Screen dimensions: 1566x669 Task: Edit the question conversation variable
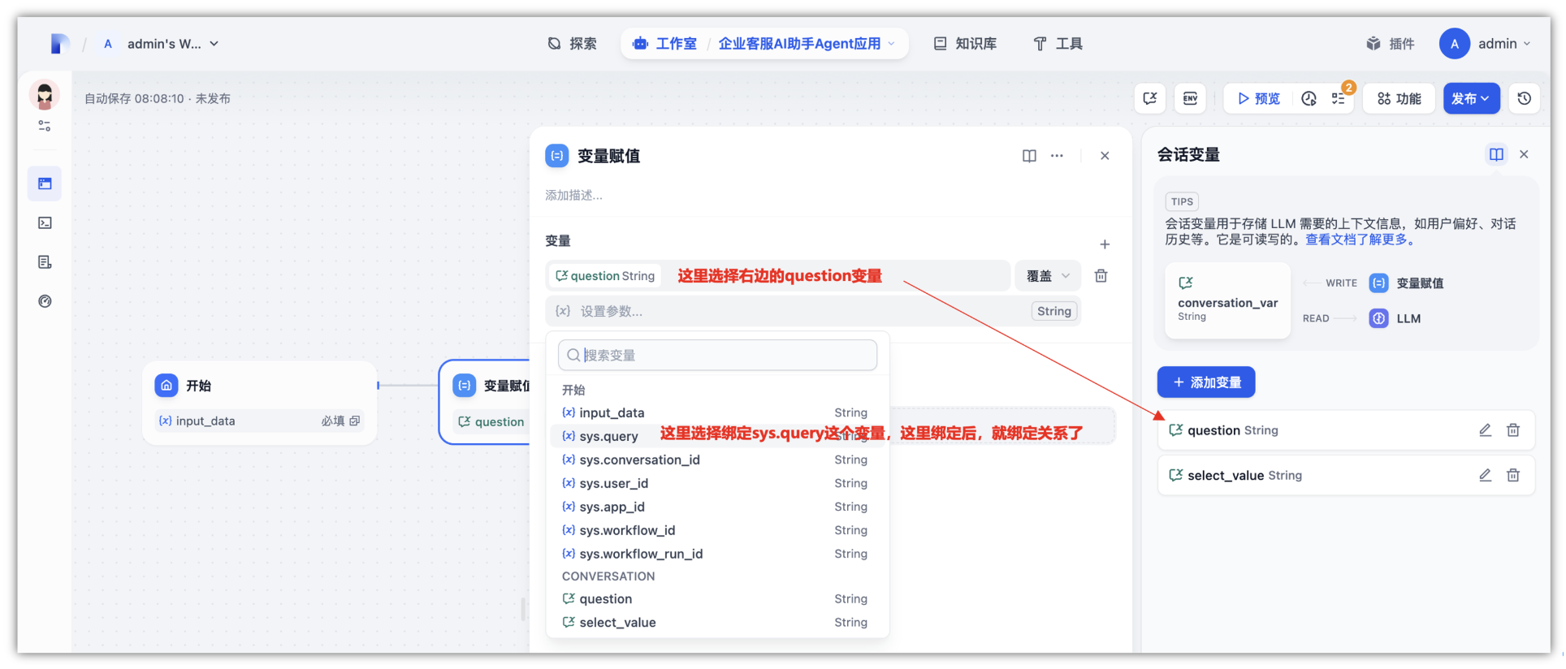pos(1485,430)
